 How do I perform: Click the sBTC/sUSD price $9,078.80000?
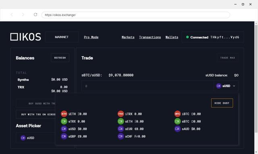coord(121,75)
